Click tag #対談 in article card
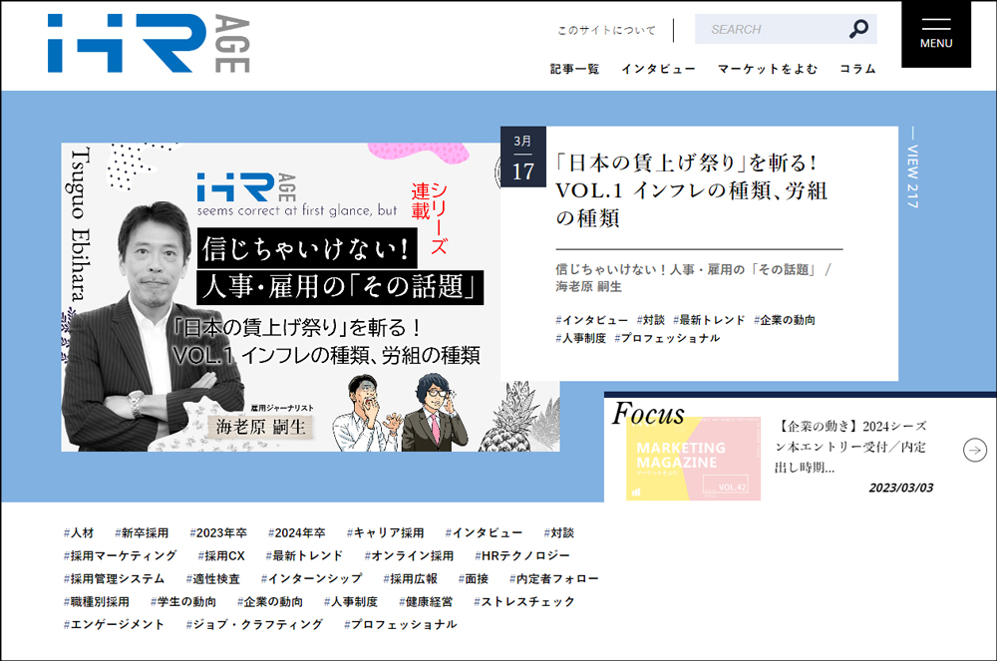997x661 pixels. pos(650,320)
